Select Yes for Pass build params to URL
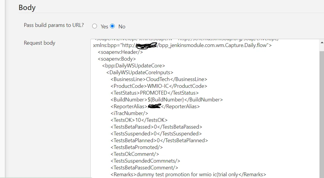This screenshot has width=324, height=178. pos(95,26)
